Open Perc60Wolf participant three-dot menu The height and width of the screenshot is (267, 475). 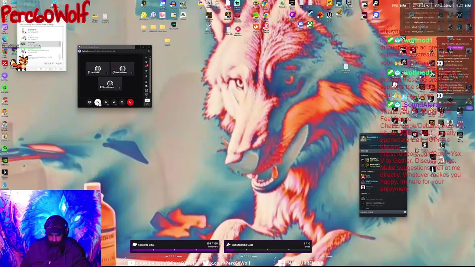tap(107, 73)
